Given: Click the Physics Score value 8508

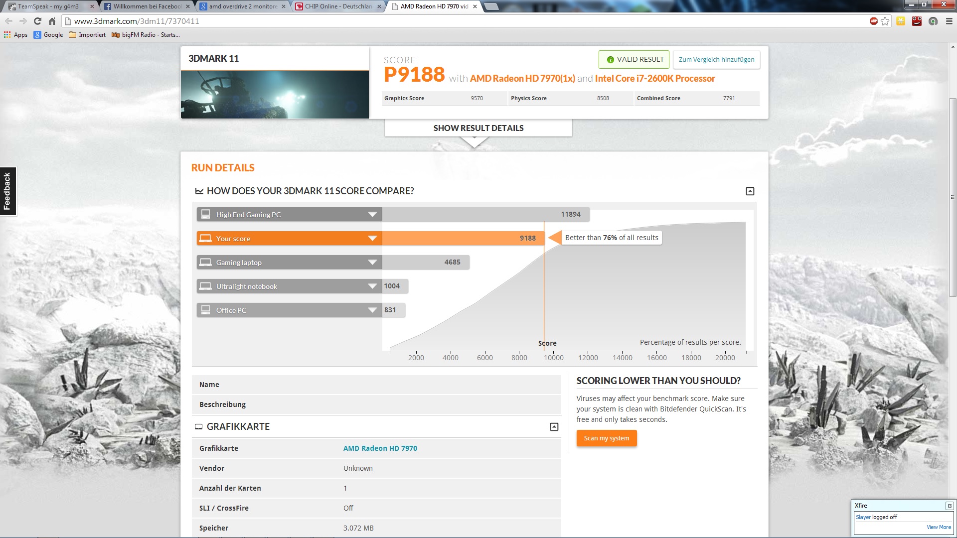Looking at the screenshot, I should point(603,98).
